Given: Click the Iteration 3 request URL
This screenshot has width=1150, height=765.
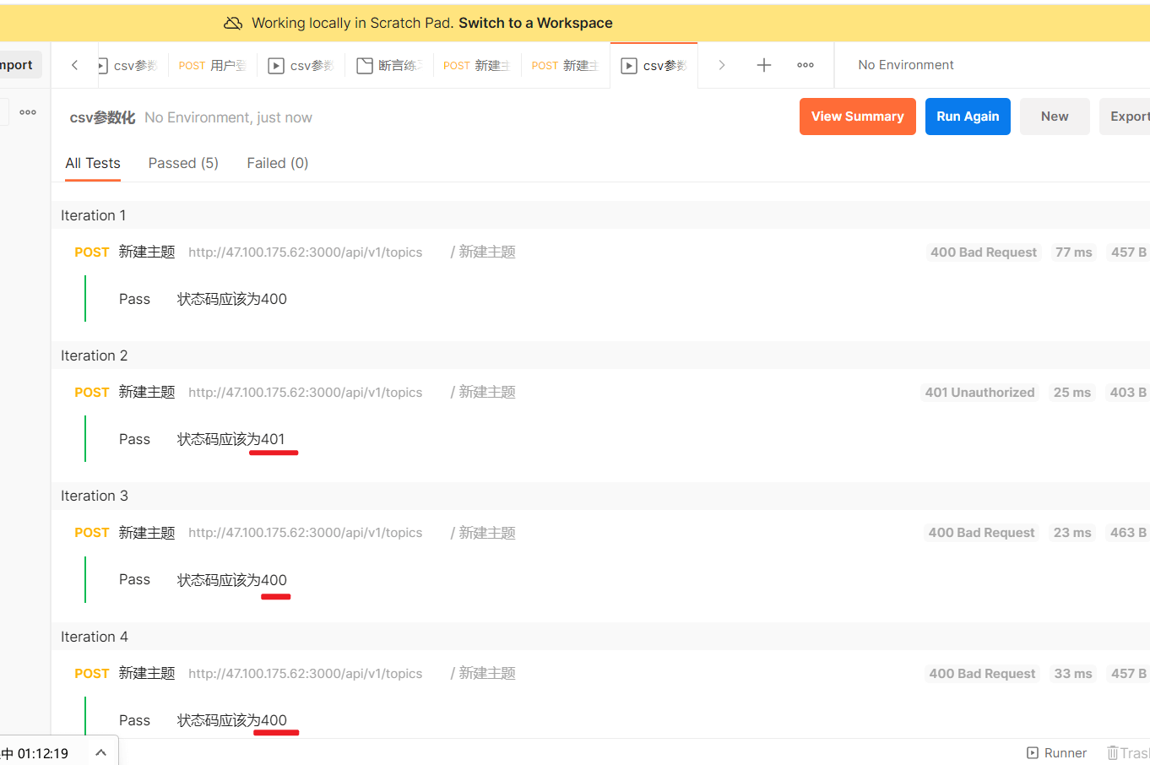Looking at the screenshot, I should pyautogui.click(x=305, y=533).
